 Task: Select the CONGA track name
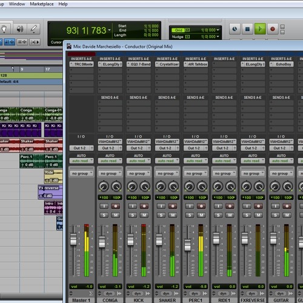click(x=110, y=300)
